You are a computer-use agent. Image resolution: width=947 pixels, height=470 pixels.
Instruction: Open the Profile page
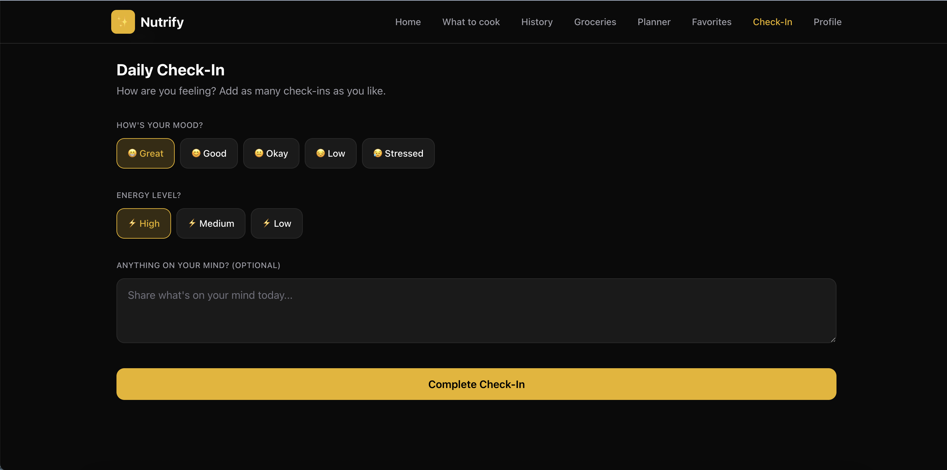[x=827, y=22]
